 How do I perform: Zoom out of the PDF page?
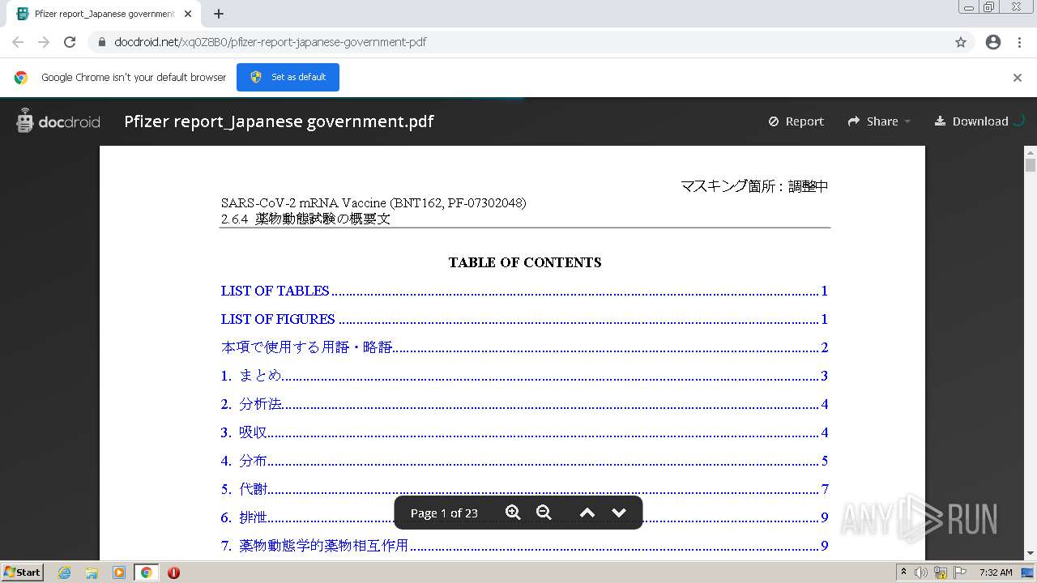tap(544, 513)
